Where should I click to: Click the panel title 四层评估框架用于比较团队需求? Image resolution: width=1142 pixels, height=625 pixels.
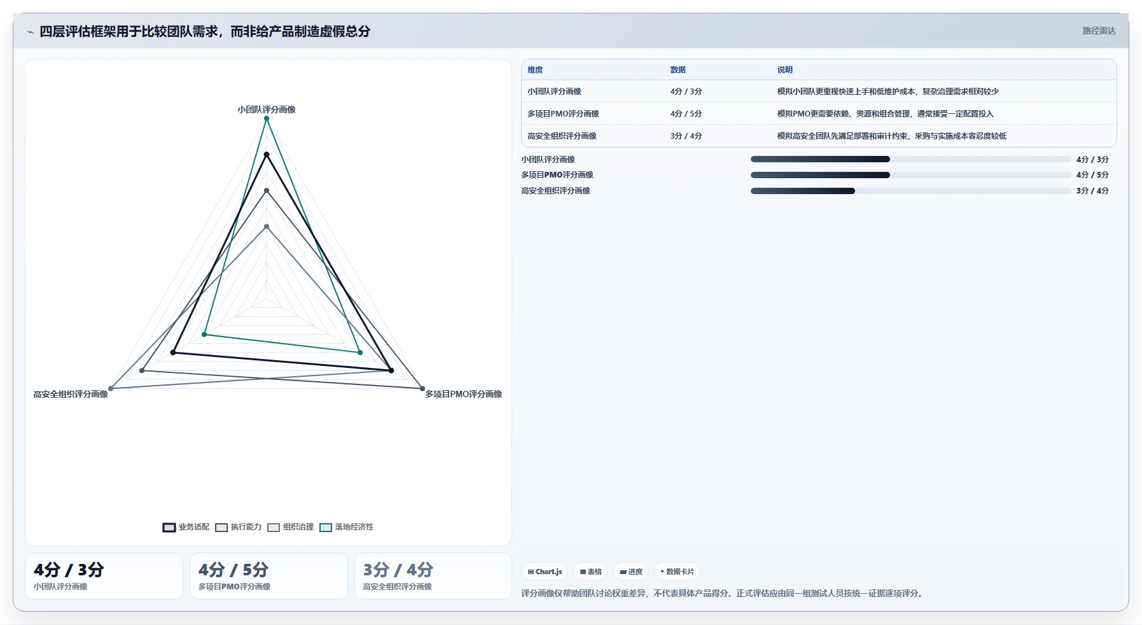tap(205, 31)
